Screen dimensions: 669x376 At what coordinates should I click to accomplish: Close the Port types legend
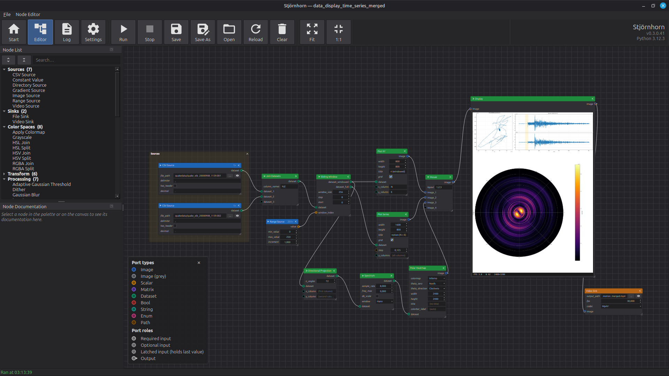[x=199, y=263]
